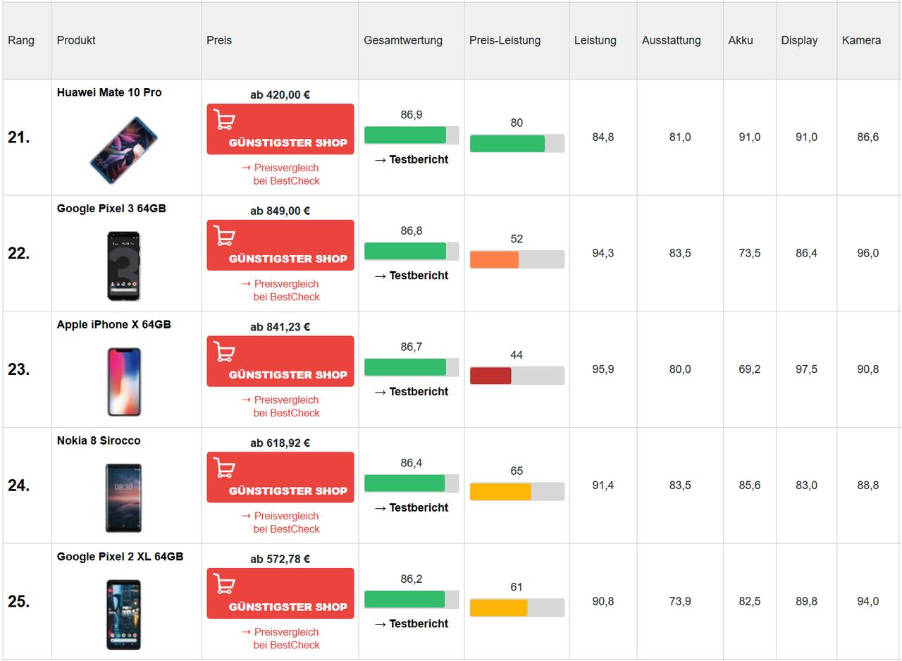Follow Preisvergleich bei BestCheck for Google Pixel 3
This screenshot has height=661, width=902.
click(x=280, y=290)
